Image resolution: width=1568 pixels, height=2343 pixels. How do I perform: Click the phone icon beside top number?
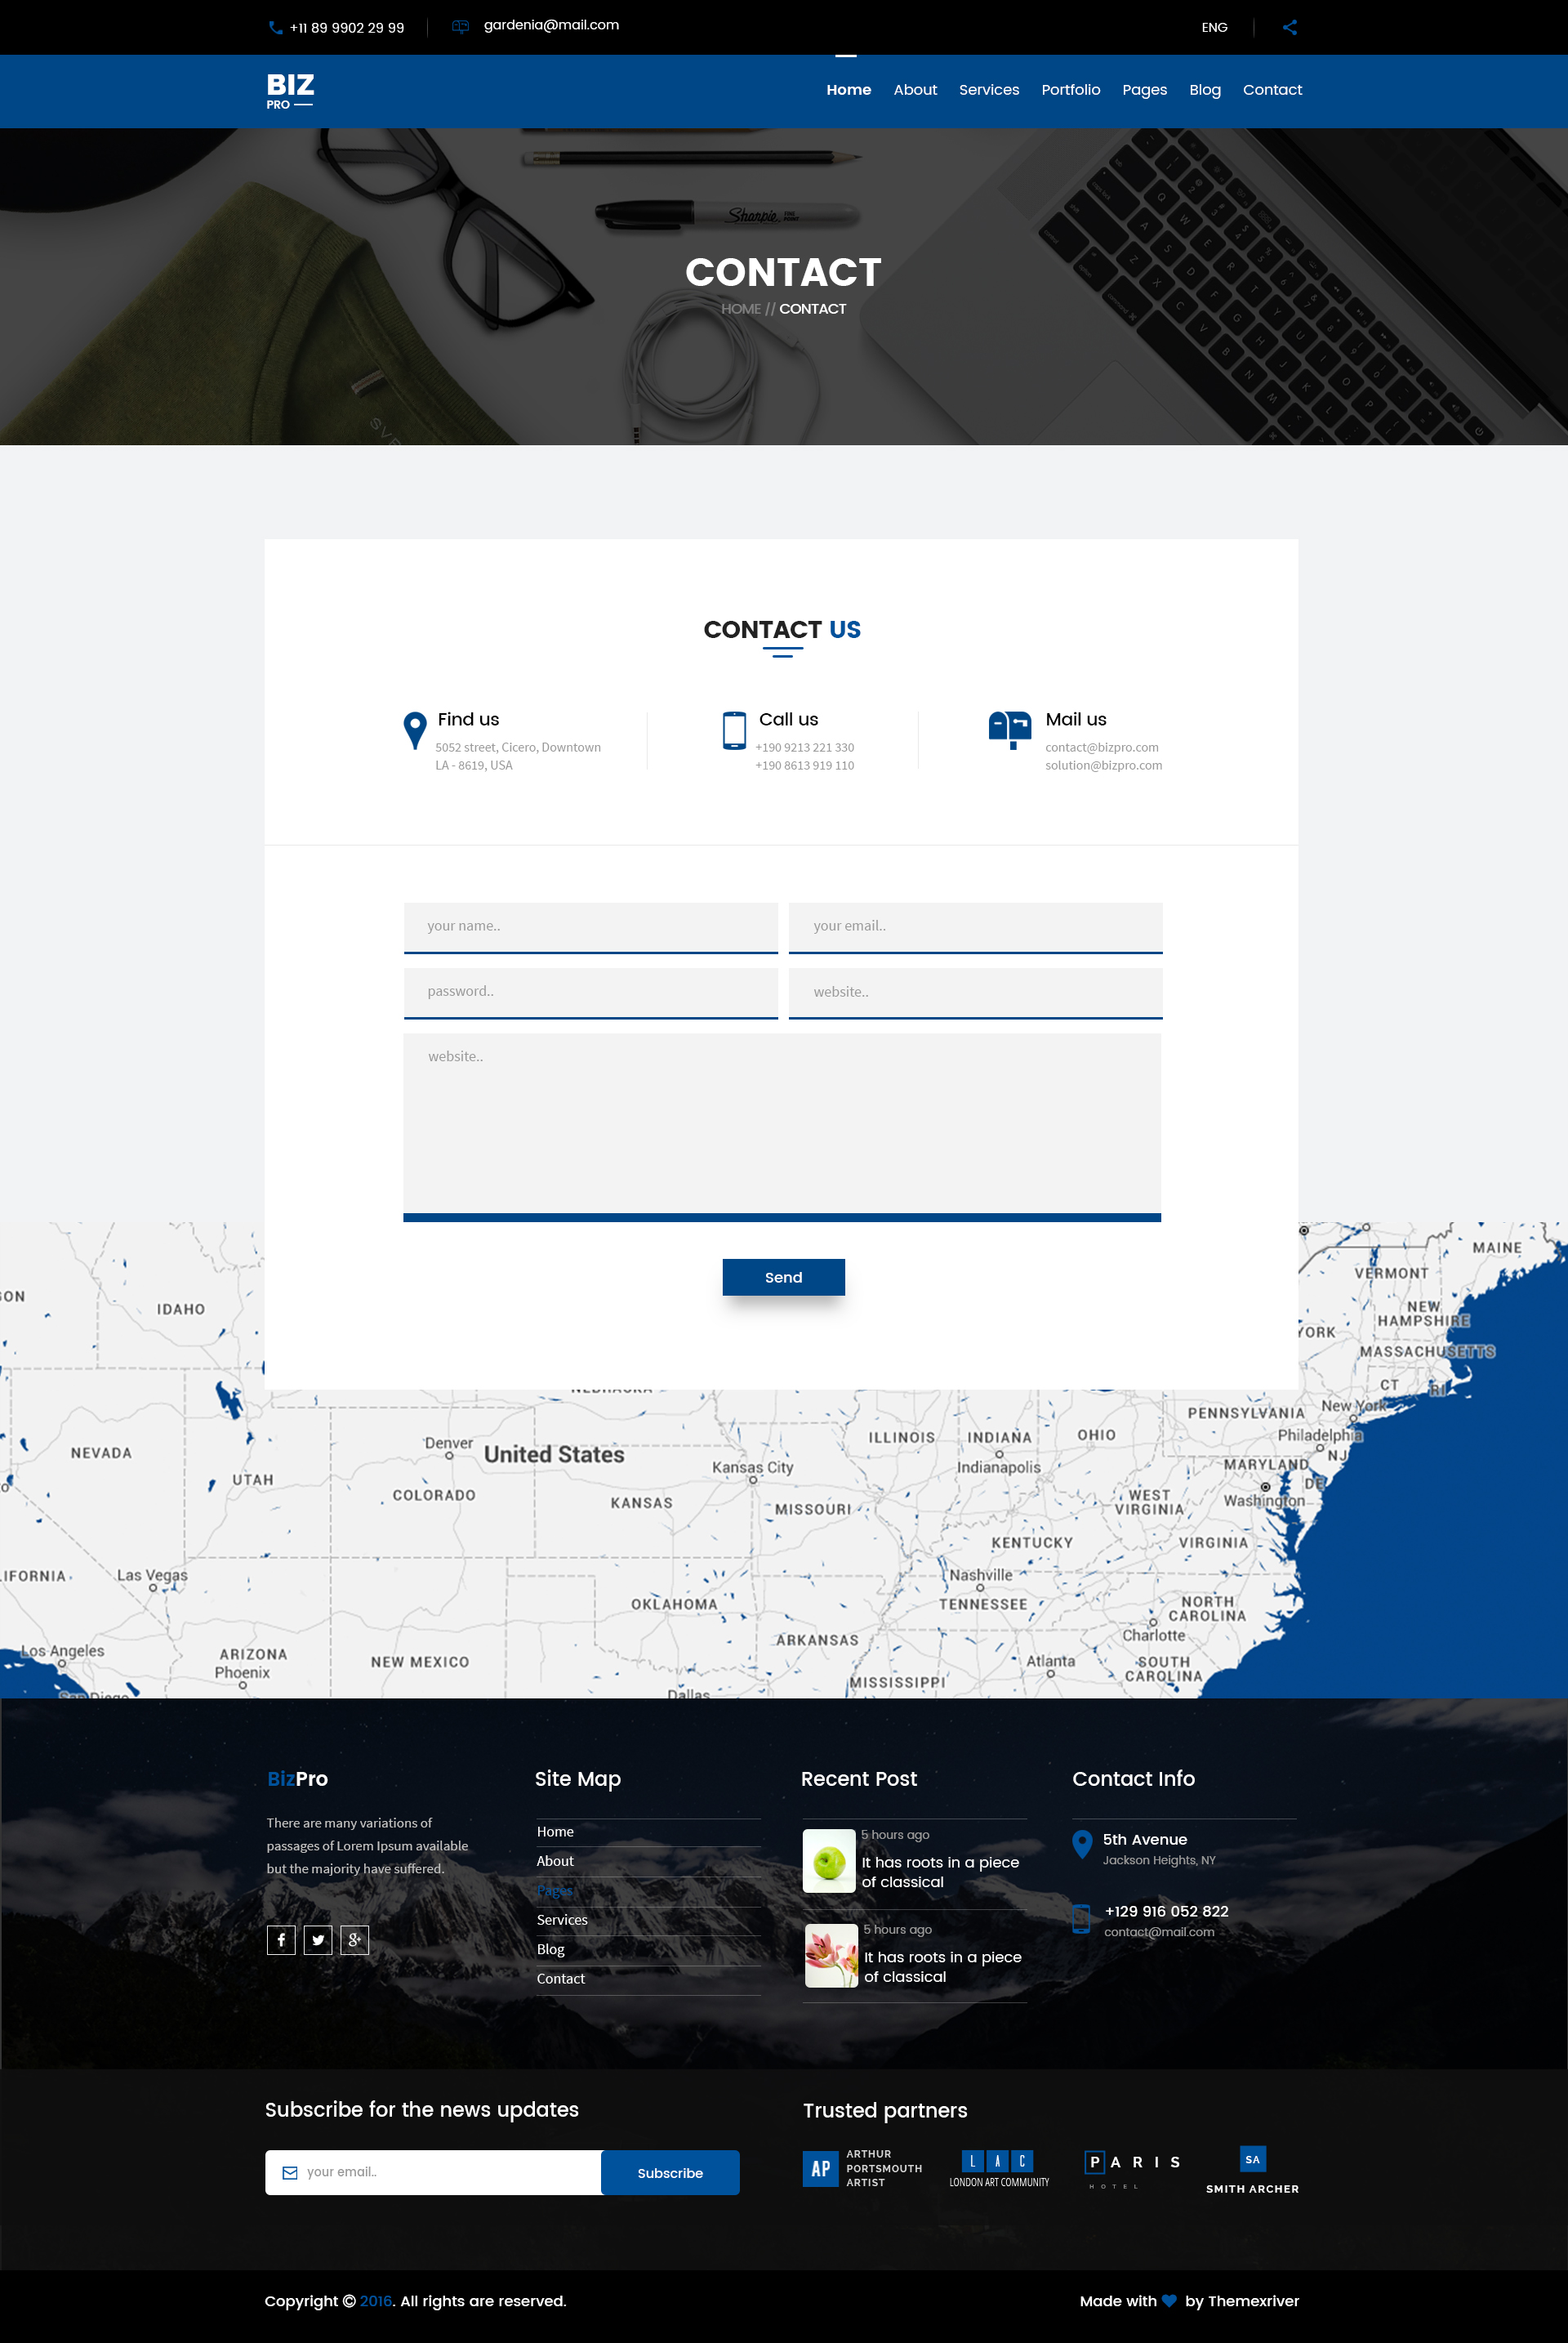tap(275, 28)
